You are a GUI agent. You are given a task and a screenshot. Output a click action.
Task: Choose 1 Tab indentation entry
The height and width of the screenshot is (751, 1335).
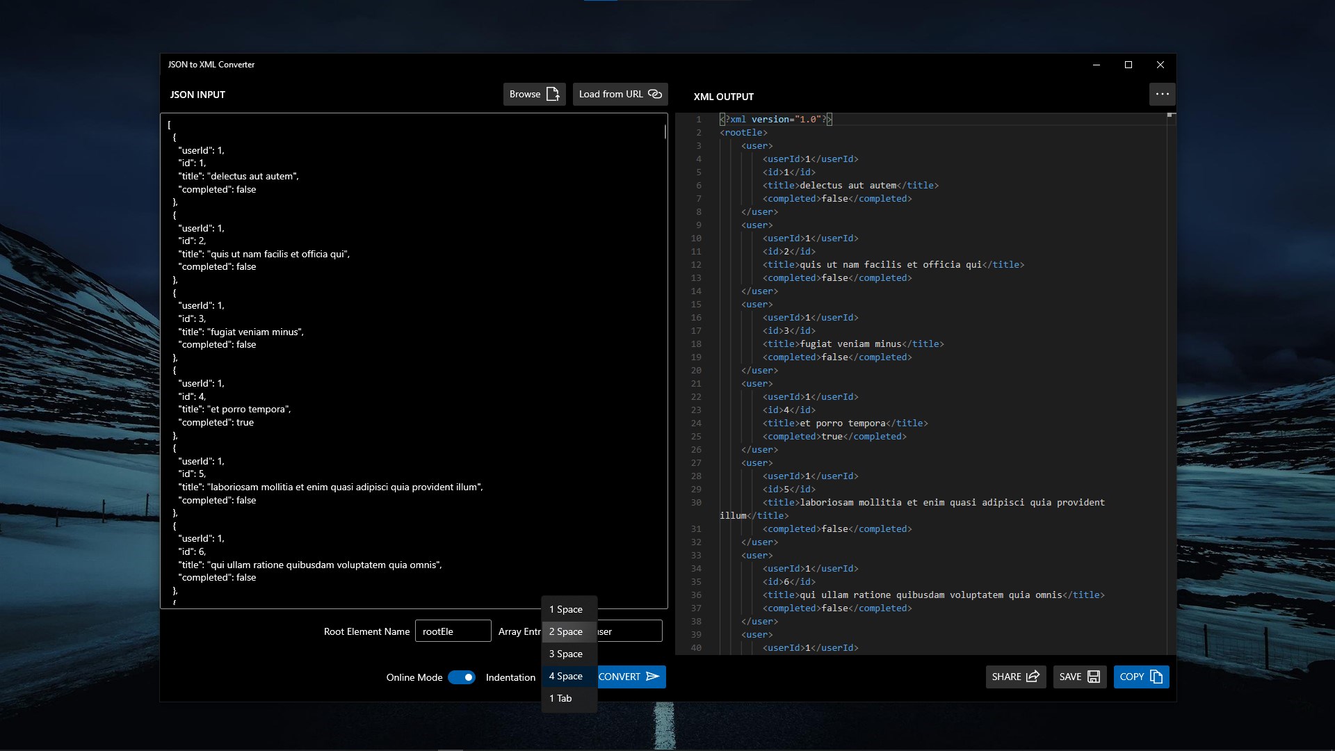560,698
